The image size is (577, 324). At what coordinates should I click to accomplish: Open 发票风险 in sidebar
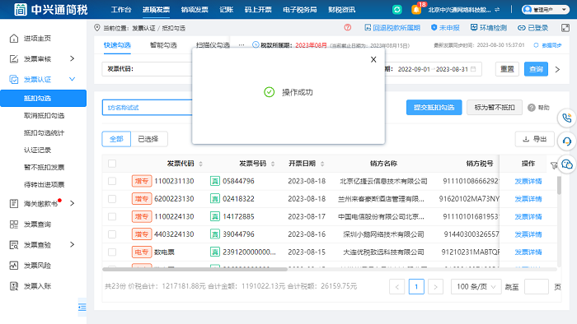(37, 266)
